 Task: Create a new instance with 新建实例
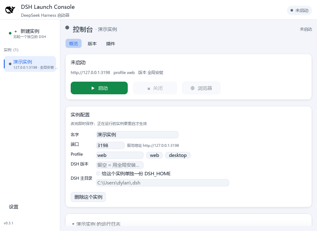(30, 34)
